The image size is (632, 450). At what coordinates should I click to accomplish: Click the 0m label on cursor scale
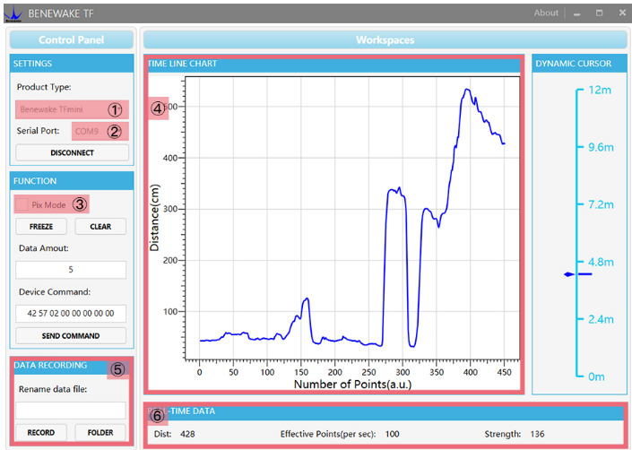(596, 377)
